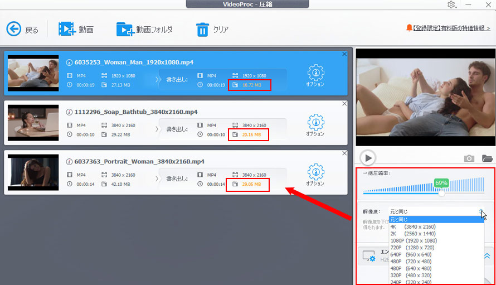Click source size 27.13 MB
The height and width of the screenshot is (285, 496).
(120, 85)
